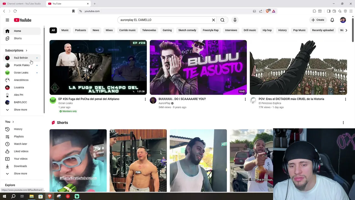355x200 pixels.
Task: Reload the page in the browser
Action: [15, 11]
